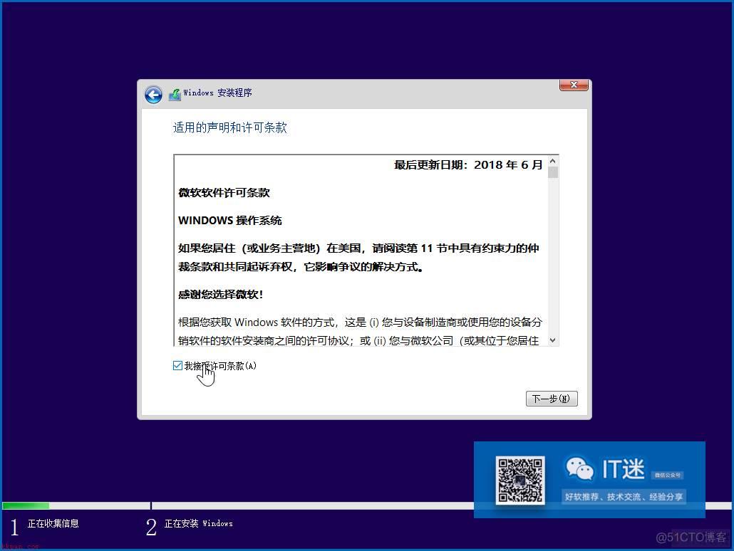Click the 我接受许可条款(A) label text

[220, 366]
